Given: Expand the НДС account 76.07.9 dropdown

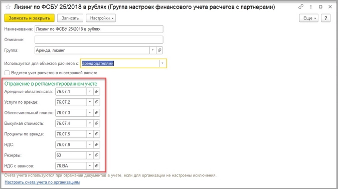Looking at the screenshot, I should pyautogui.click(x=90, y=144).
